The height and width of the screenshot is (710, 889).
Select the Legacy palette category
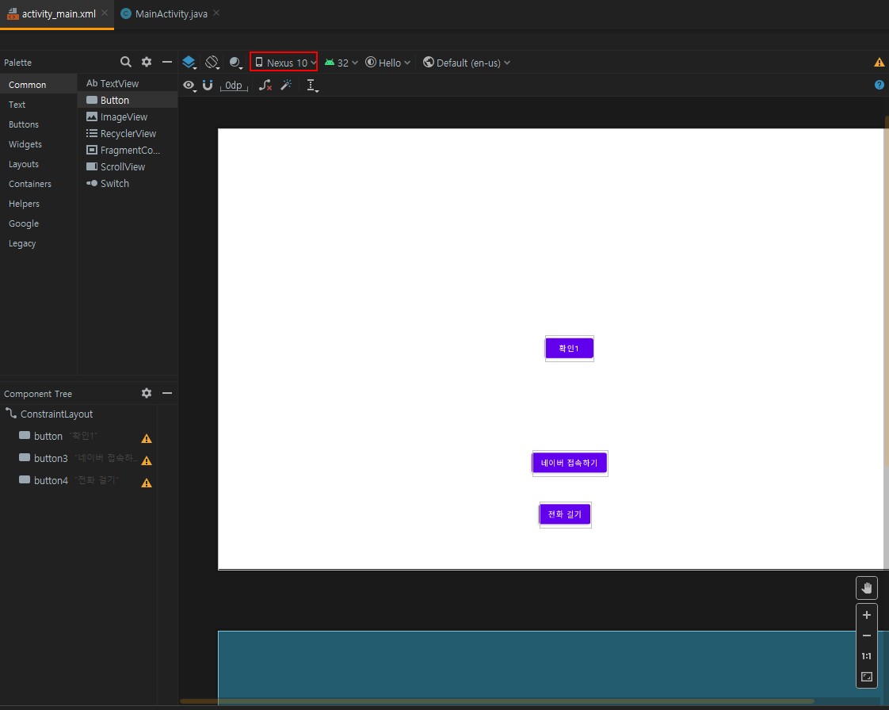pyautogui.click(x=39, y=243)
